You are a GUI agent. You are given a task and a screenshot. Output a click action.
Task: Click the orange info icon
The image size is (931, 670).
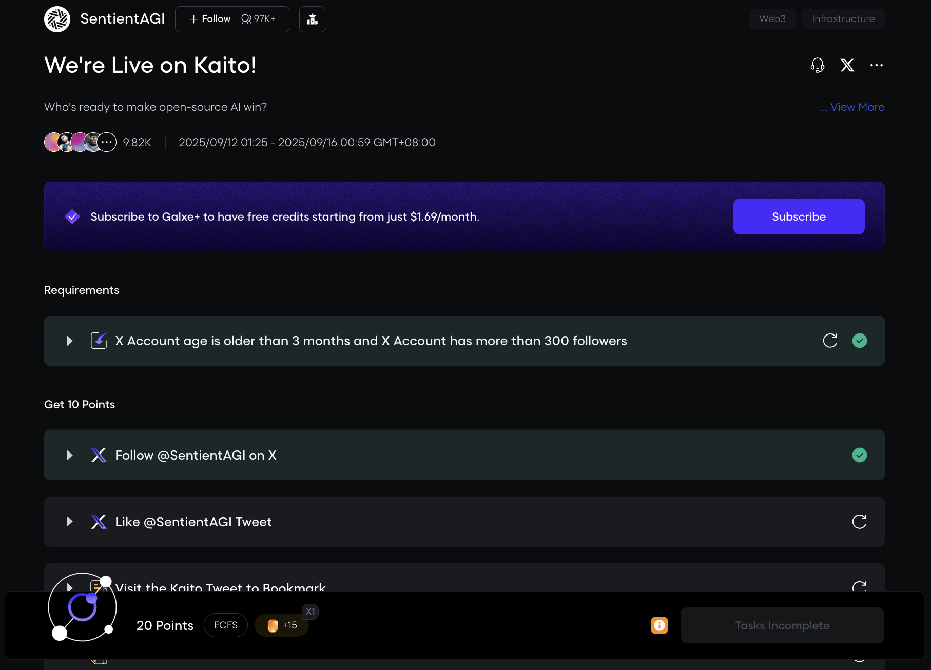(660, 625)
